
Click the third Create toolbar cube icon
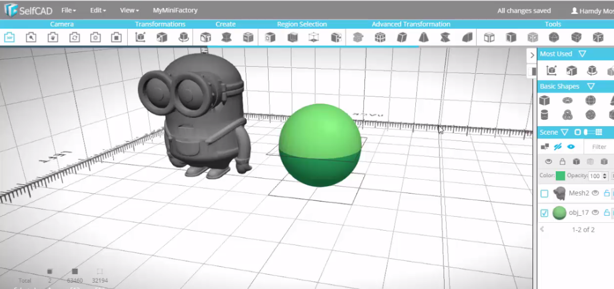(x=248, y=38)
